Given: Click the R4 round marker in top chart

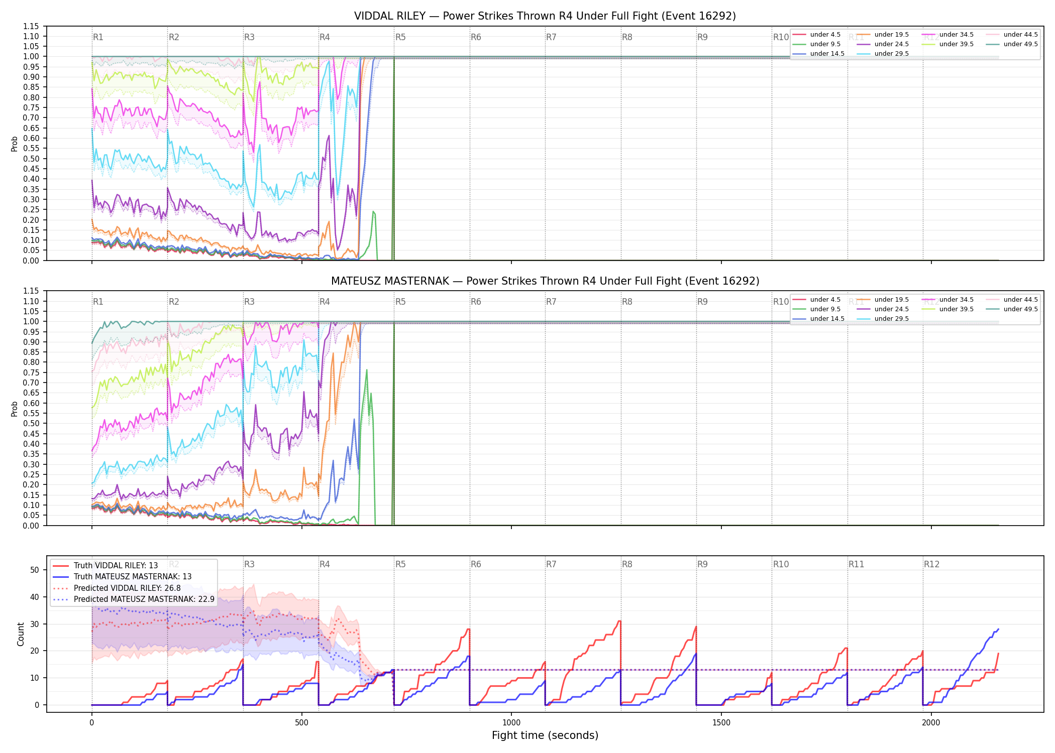Looking at the screenshot, I should click(x=325, y=37).
